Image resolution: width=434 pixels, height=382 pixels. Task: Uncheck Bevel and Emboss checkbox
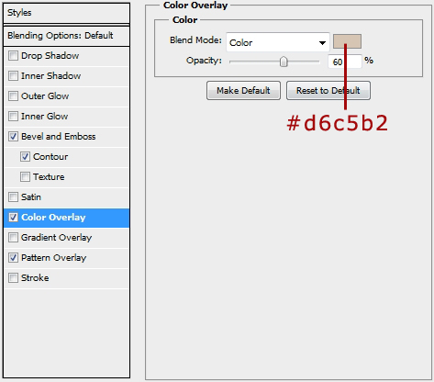(x=13, y=137)
